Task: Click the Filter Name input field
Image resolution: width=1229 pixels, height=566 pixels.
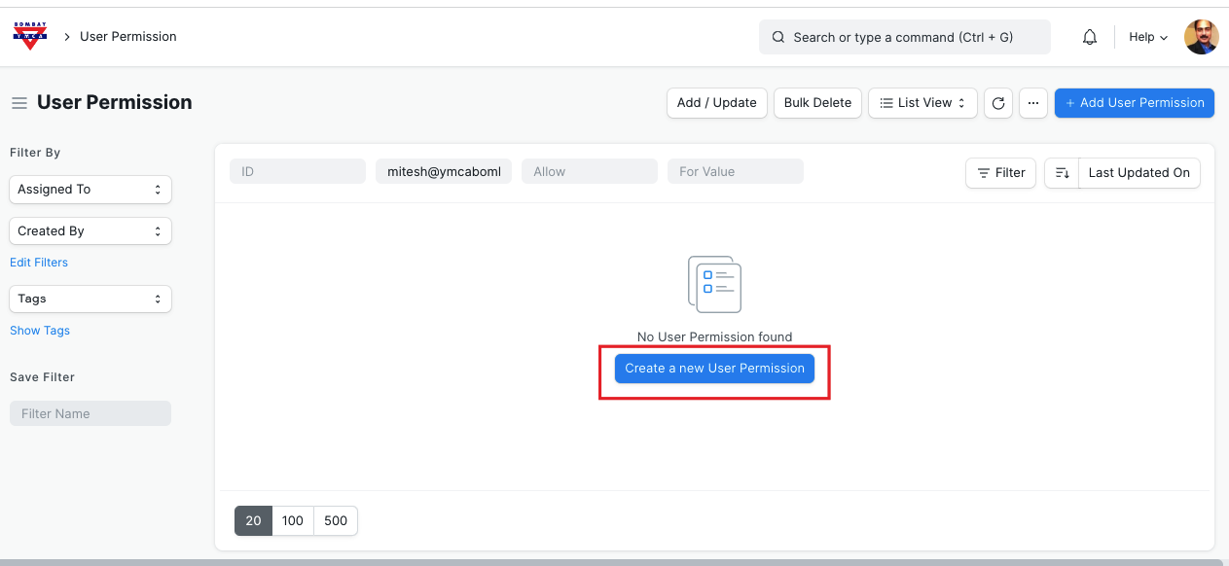Action: point(90,413)
